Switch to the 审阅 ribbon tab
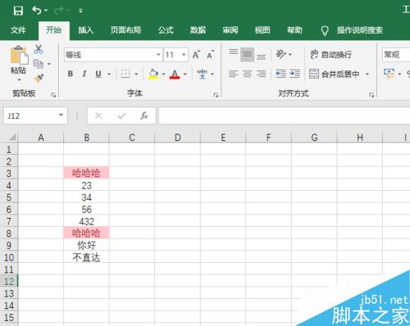Screen dimensions: 410x326 click(230, 29)
